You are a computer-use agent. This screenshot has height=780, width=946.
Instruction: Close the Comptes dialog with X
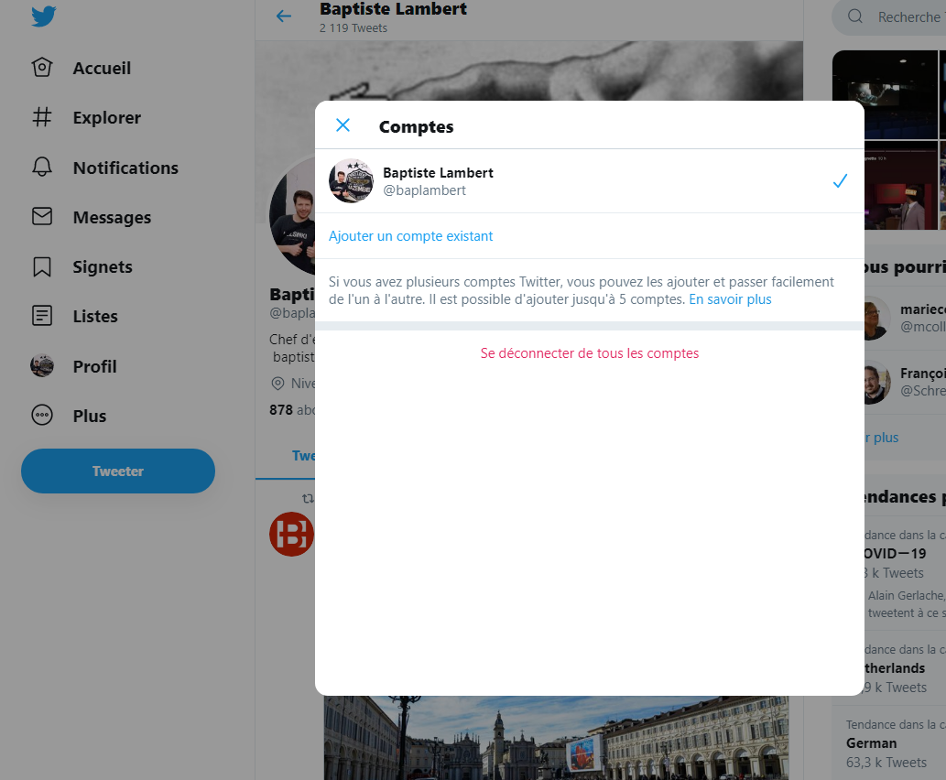[x=343, y=125]
